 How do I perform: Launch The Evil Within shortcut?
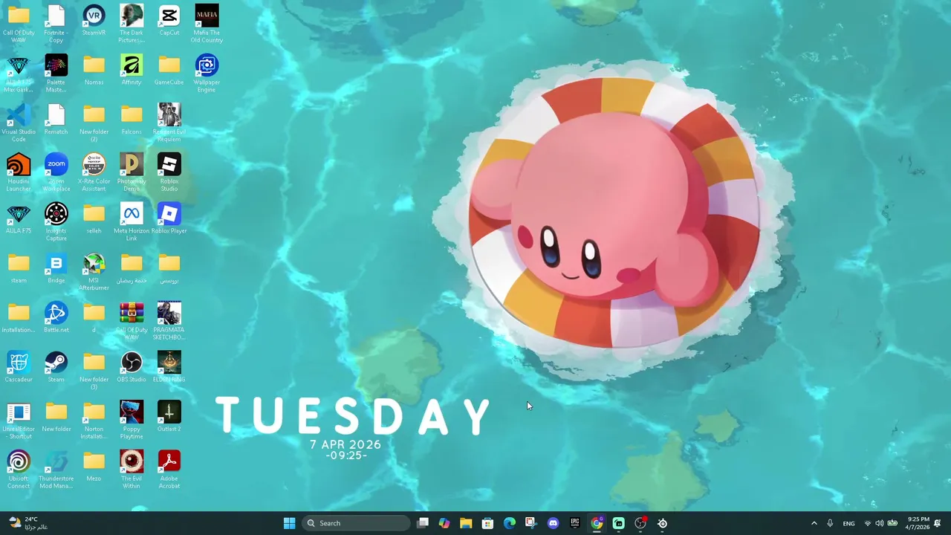pos(132,470)
